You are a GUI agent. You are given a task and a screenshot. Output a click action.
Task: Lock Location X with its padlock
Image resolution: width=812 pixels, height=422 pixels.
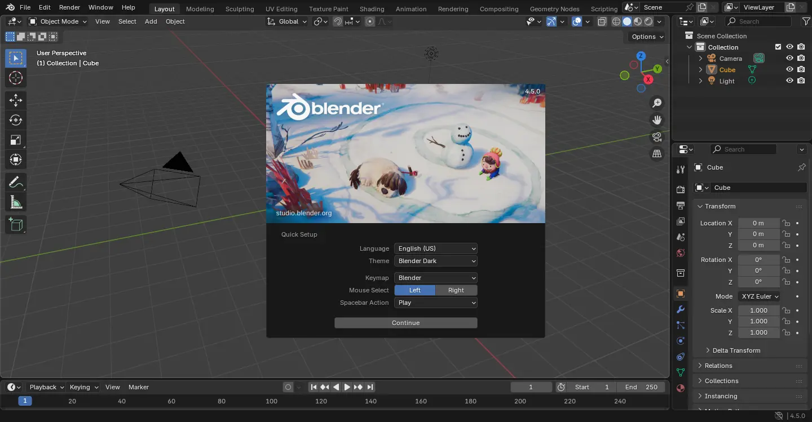tap(785, 223)
